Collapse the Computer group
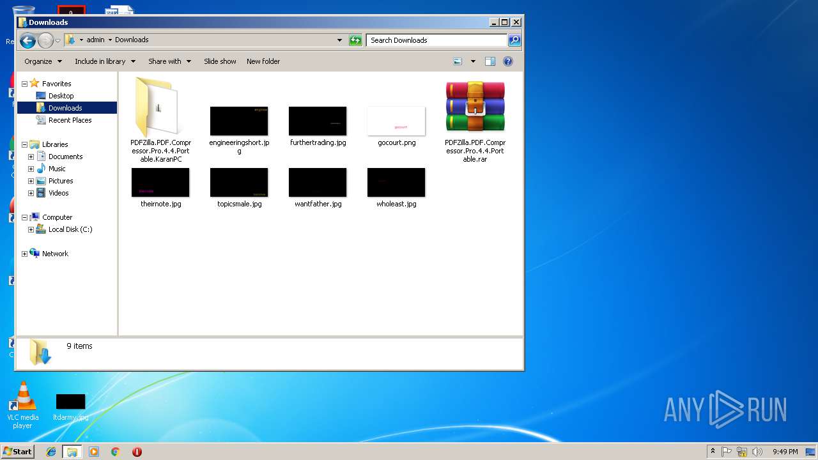The height and width of the screenshot is (460, 818). coord(24,217)
